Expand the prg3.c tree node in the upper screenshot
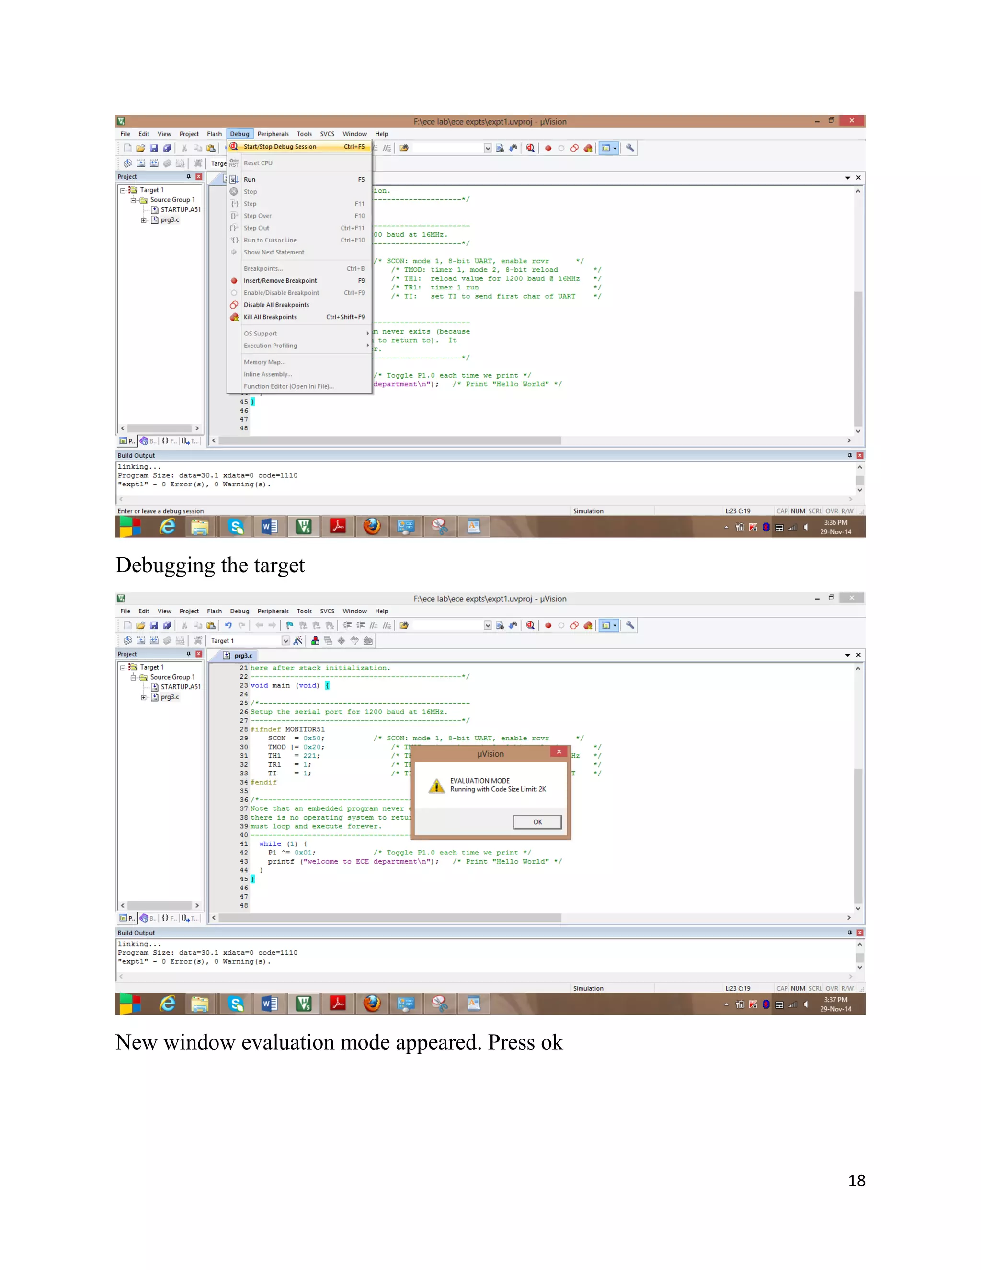 coord(144,220)
